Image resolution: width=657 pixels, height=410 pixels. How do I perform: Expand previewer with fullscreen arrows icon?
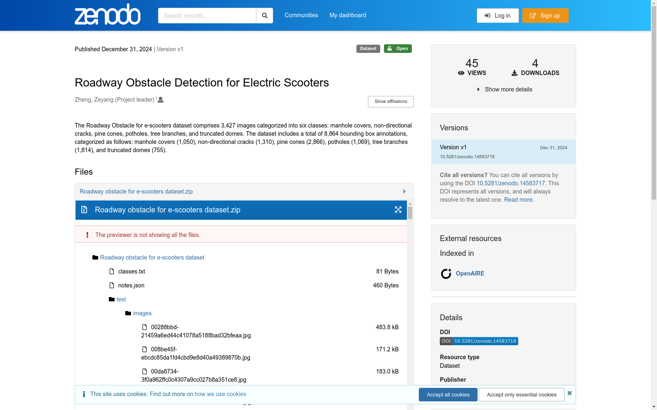398,210
